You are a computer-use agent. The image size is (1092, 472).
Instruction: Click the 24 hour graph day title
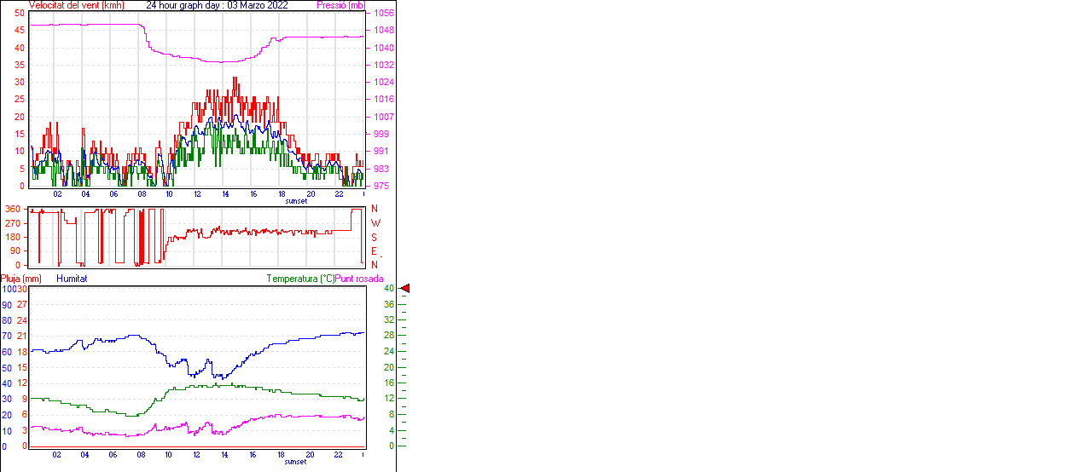[x=217, y=5]
